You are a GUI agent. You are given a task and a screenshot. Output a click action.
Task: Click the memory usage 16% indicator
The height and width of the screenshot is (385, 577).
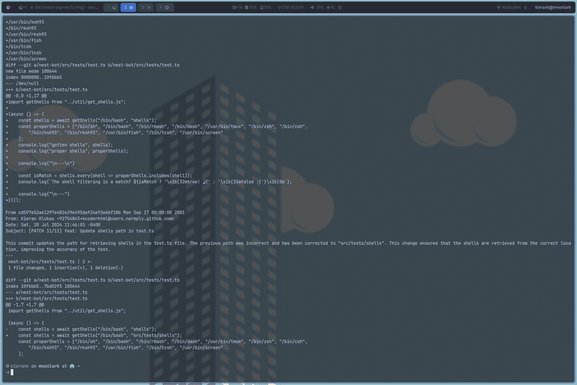click(x=251, y=8)
